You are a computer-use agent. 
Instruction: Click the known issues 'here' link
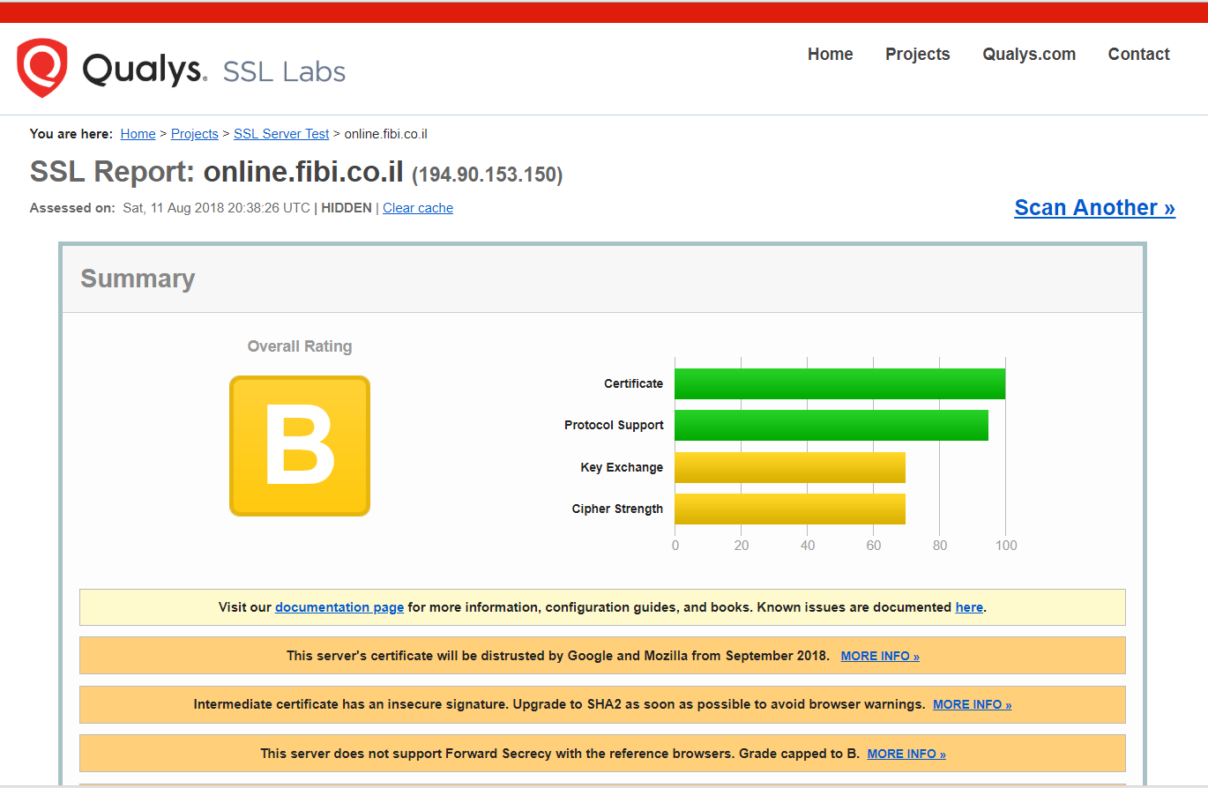tap(969, 607)
